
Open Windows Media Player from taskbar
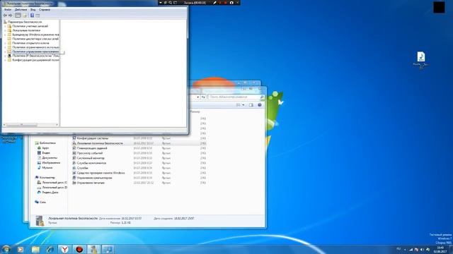pos(21,249)
